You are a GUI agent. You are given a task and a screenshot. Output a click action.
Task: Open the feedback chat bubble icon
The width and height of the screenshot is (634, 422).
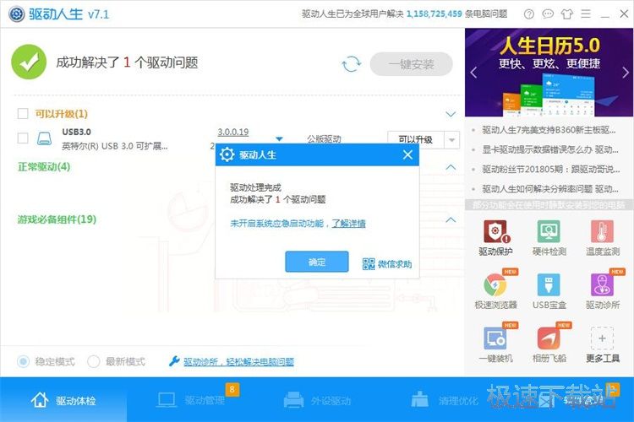[548, 14]
